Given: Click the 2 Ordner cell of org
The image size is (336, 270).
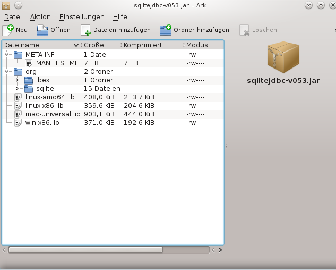Looking at the screenshot, I should pyautogui.click(x=98, y=72).
